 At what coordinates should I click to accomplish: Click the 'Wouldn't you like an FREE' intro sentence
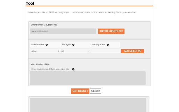(x=82, y=12)
